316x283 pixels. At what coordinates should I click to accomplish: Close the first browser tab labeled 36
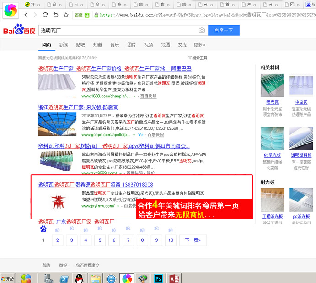(39, 5)
